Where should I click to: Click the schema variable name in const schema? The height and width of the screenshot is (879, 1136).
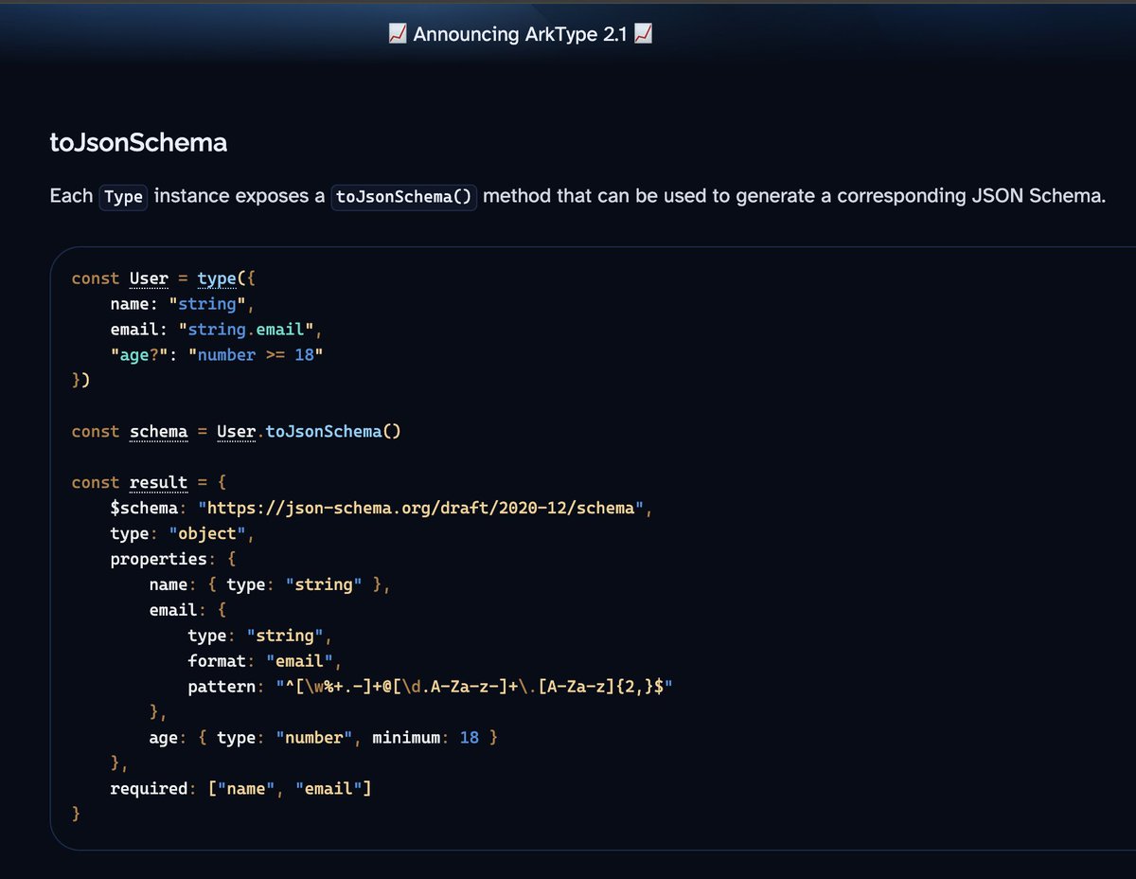tap(158, 432)
